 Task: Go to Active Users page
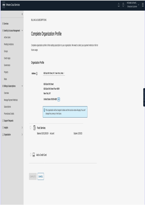pyautogui.click(x=7, y=37)
